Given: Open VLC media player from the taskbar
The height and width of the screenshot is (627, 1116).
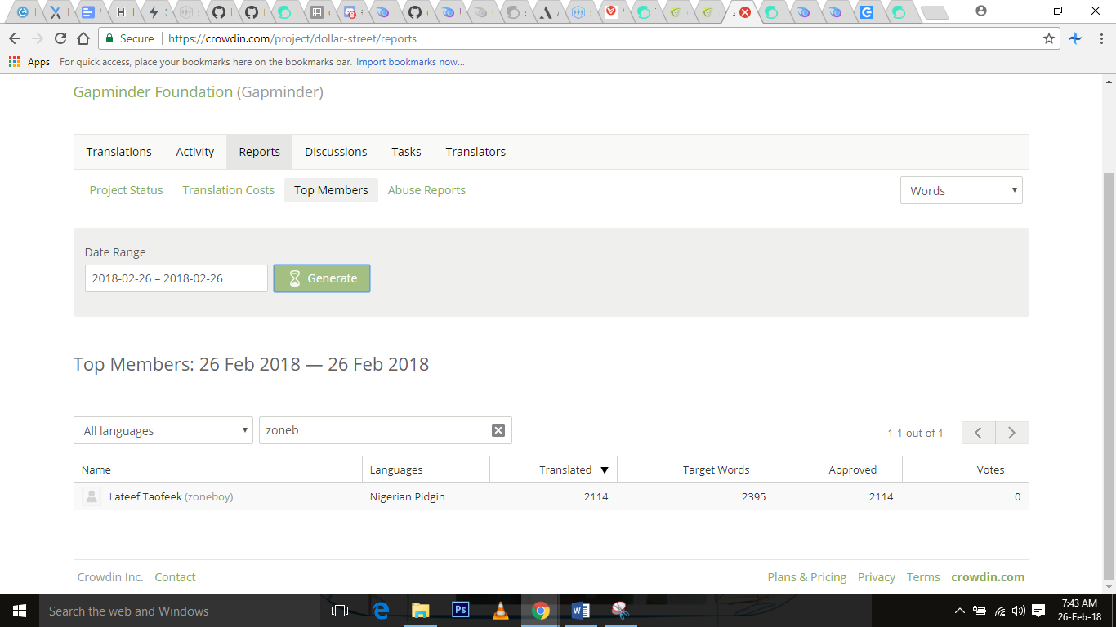Looking at the screenshot, I should 500,611.
